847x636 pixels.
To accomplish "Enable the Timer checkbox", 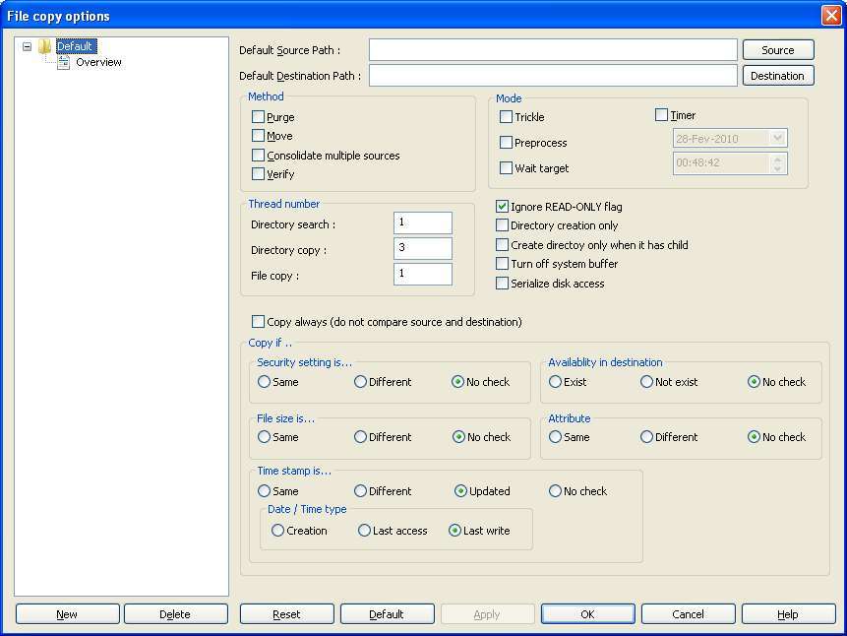I will [662, 115].
